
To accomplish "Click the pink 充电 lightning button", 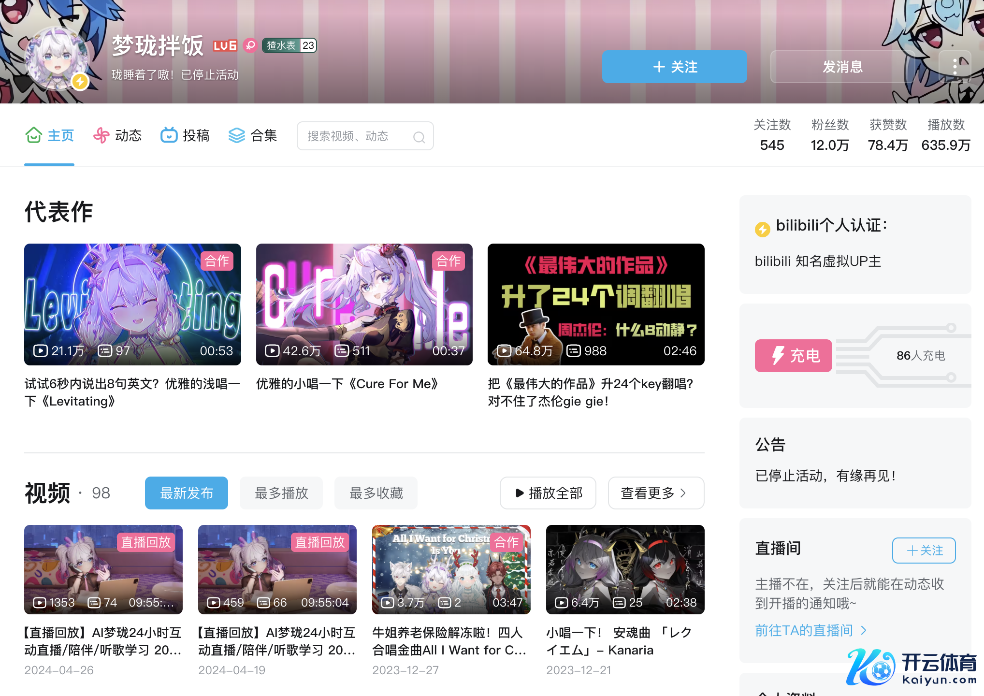I will tap(793, 356).
